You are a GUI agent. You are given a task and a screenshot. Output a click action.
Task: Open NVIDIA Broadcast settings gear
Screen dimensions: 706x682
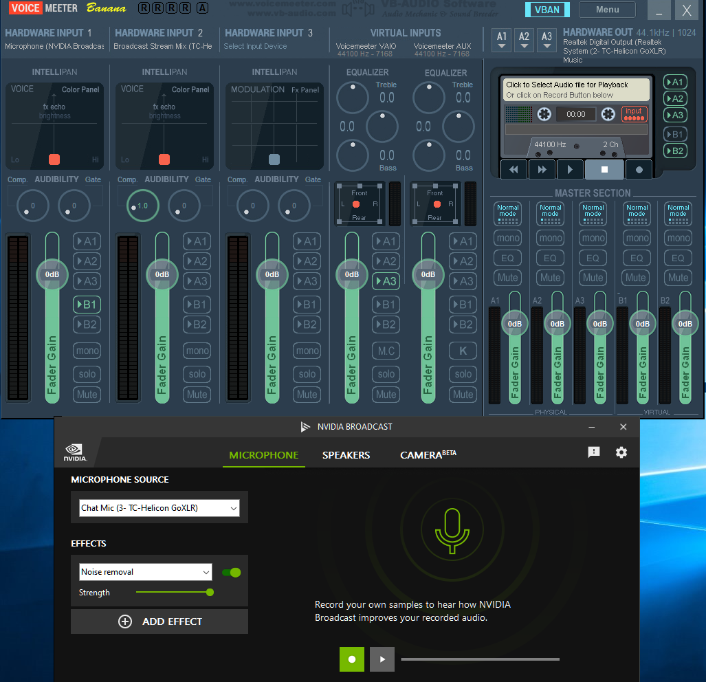(x=621, y=452)
